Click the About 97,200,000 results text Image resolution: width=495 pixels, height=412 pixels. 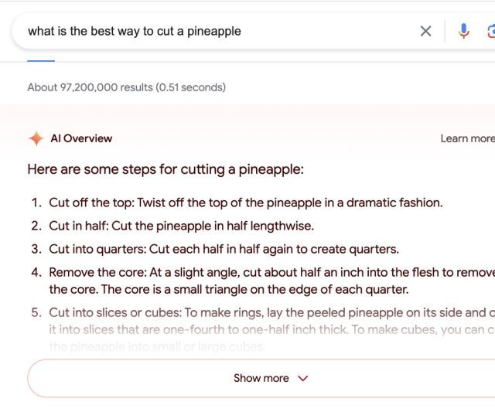127,87
